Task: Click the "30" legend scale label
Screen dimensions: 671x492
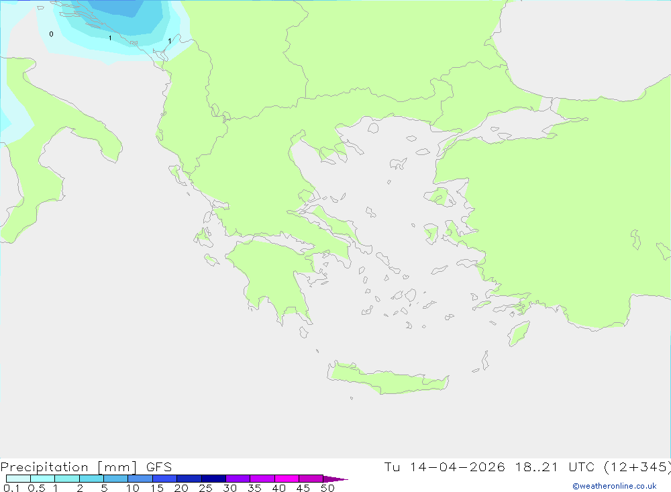Action: (229, 488)
